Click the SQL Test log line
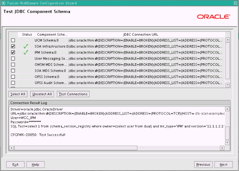The image size is (239, 171). coord(117,126)
